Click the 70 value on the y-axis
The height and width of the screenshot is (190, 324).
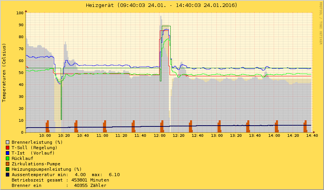click(x=21, y=49)
